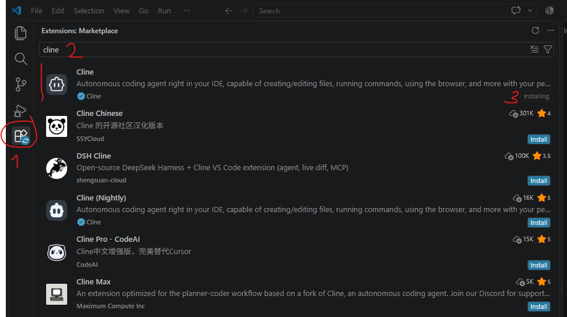Click the Cline Chinese panda icon
Viewport: 567px width, 317px height.
[x=57, y=126]
